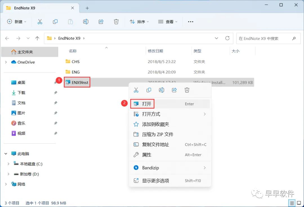Click the Share icon in the toolbar

pyautogui.click(x=101, y=22)
